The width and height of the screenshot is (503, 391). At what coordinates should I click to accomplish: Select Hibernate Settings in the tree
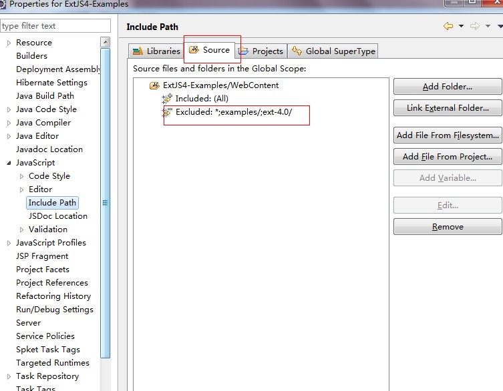51,83
